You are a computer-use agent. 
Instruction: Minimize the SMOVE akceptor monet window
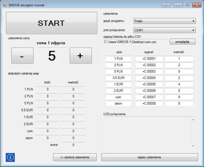tap(178, 5)
